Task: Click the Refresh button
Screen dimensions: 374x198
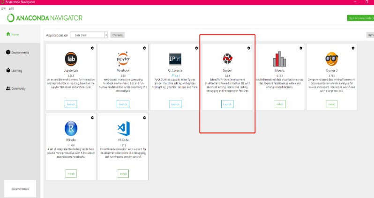Action: [370, 35]
